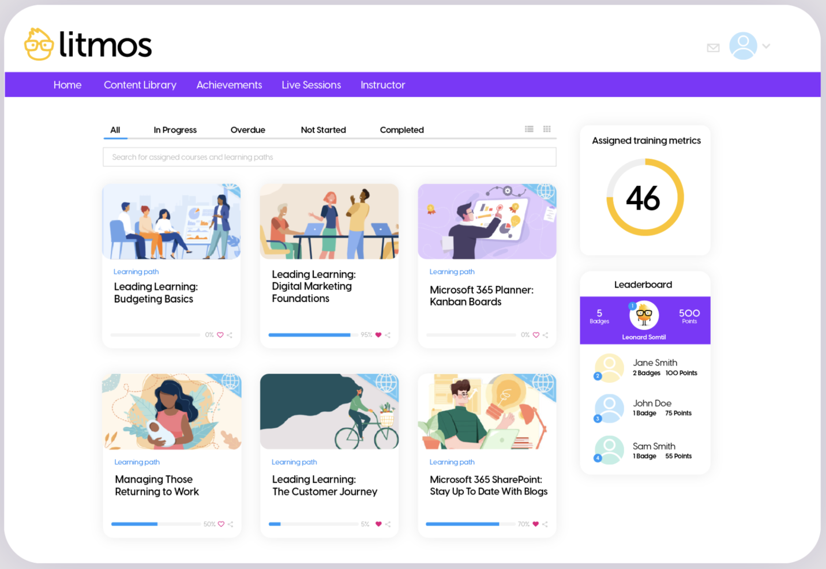The height and width of the screenshot is (569, 826).
Task: Switch courses to list view
Action: pyautogui.click(x=529, y=129)
